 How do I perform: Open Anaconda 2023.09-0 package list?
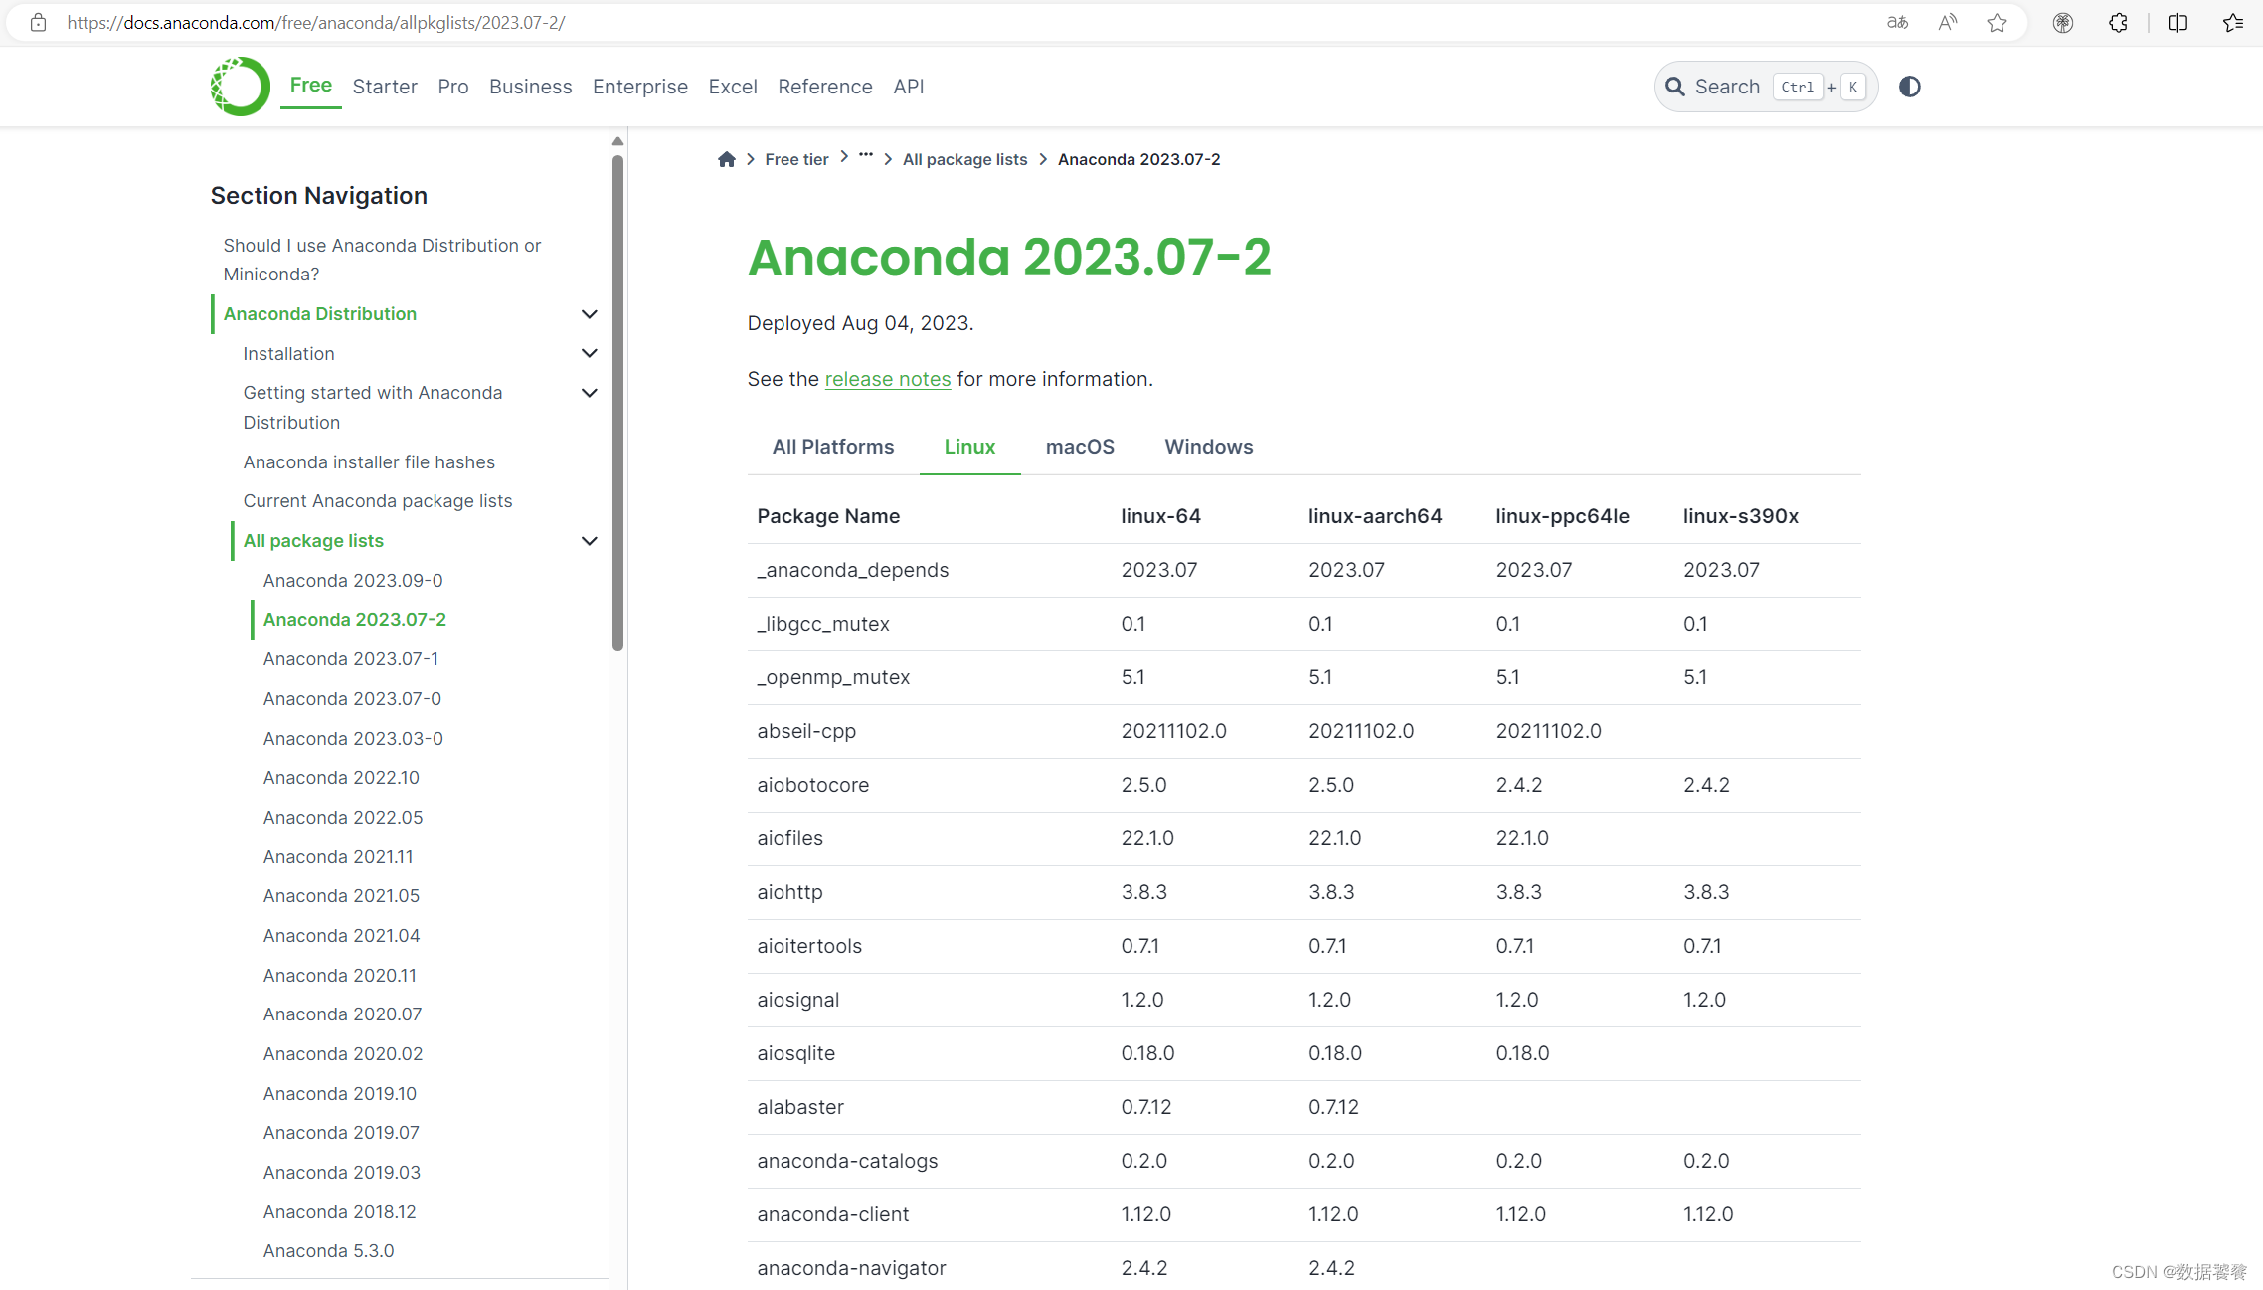click(353, 580)
